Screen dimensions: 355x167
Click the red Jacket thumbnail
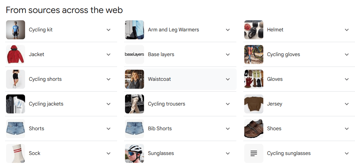point(16,55)
